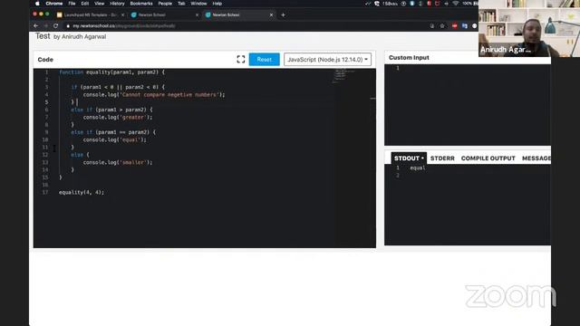
Task: Open the Edit menu
Action: tap(85, 4)
